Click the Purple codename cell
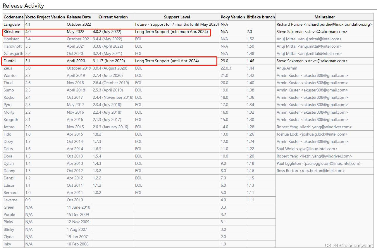The height and width of the screenshot is (251, 377). [x=13, y=214]
